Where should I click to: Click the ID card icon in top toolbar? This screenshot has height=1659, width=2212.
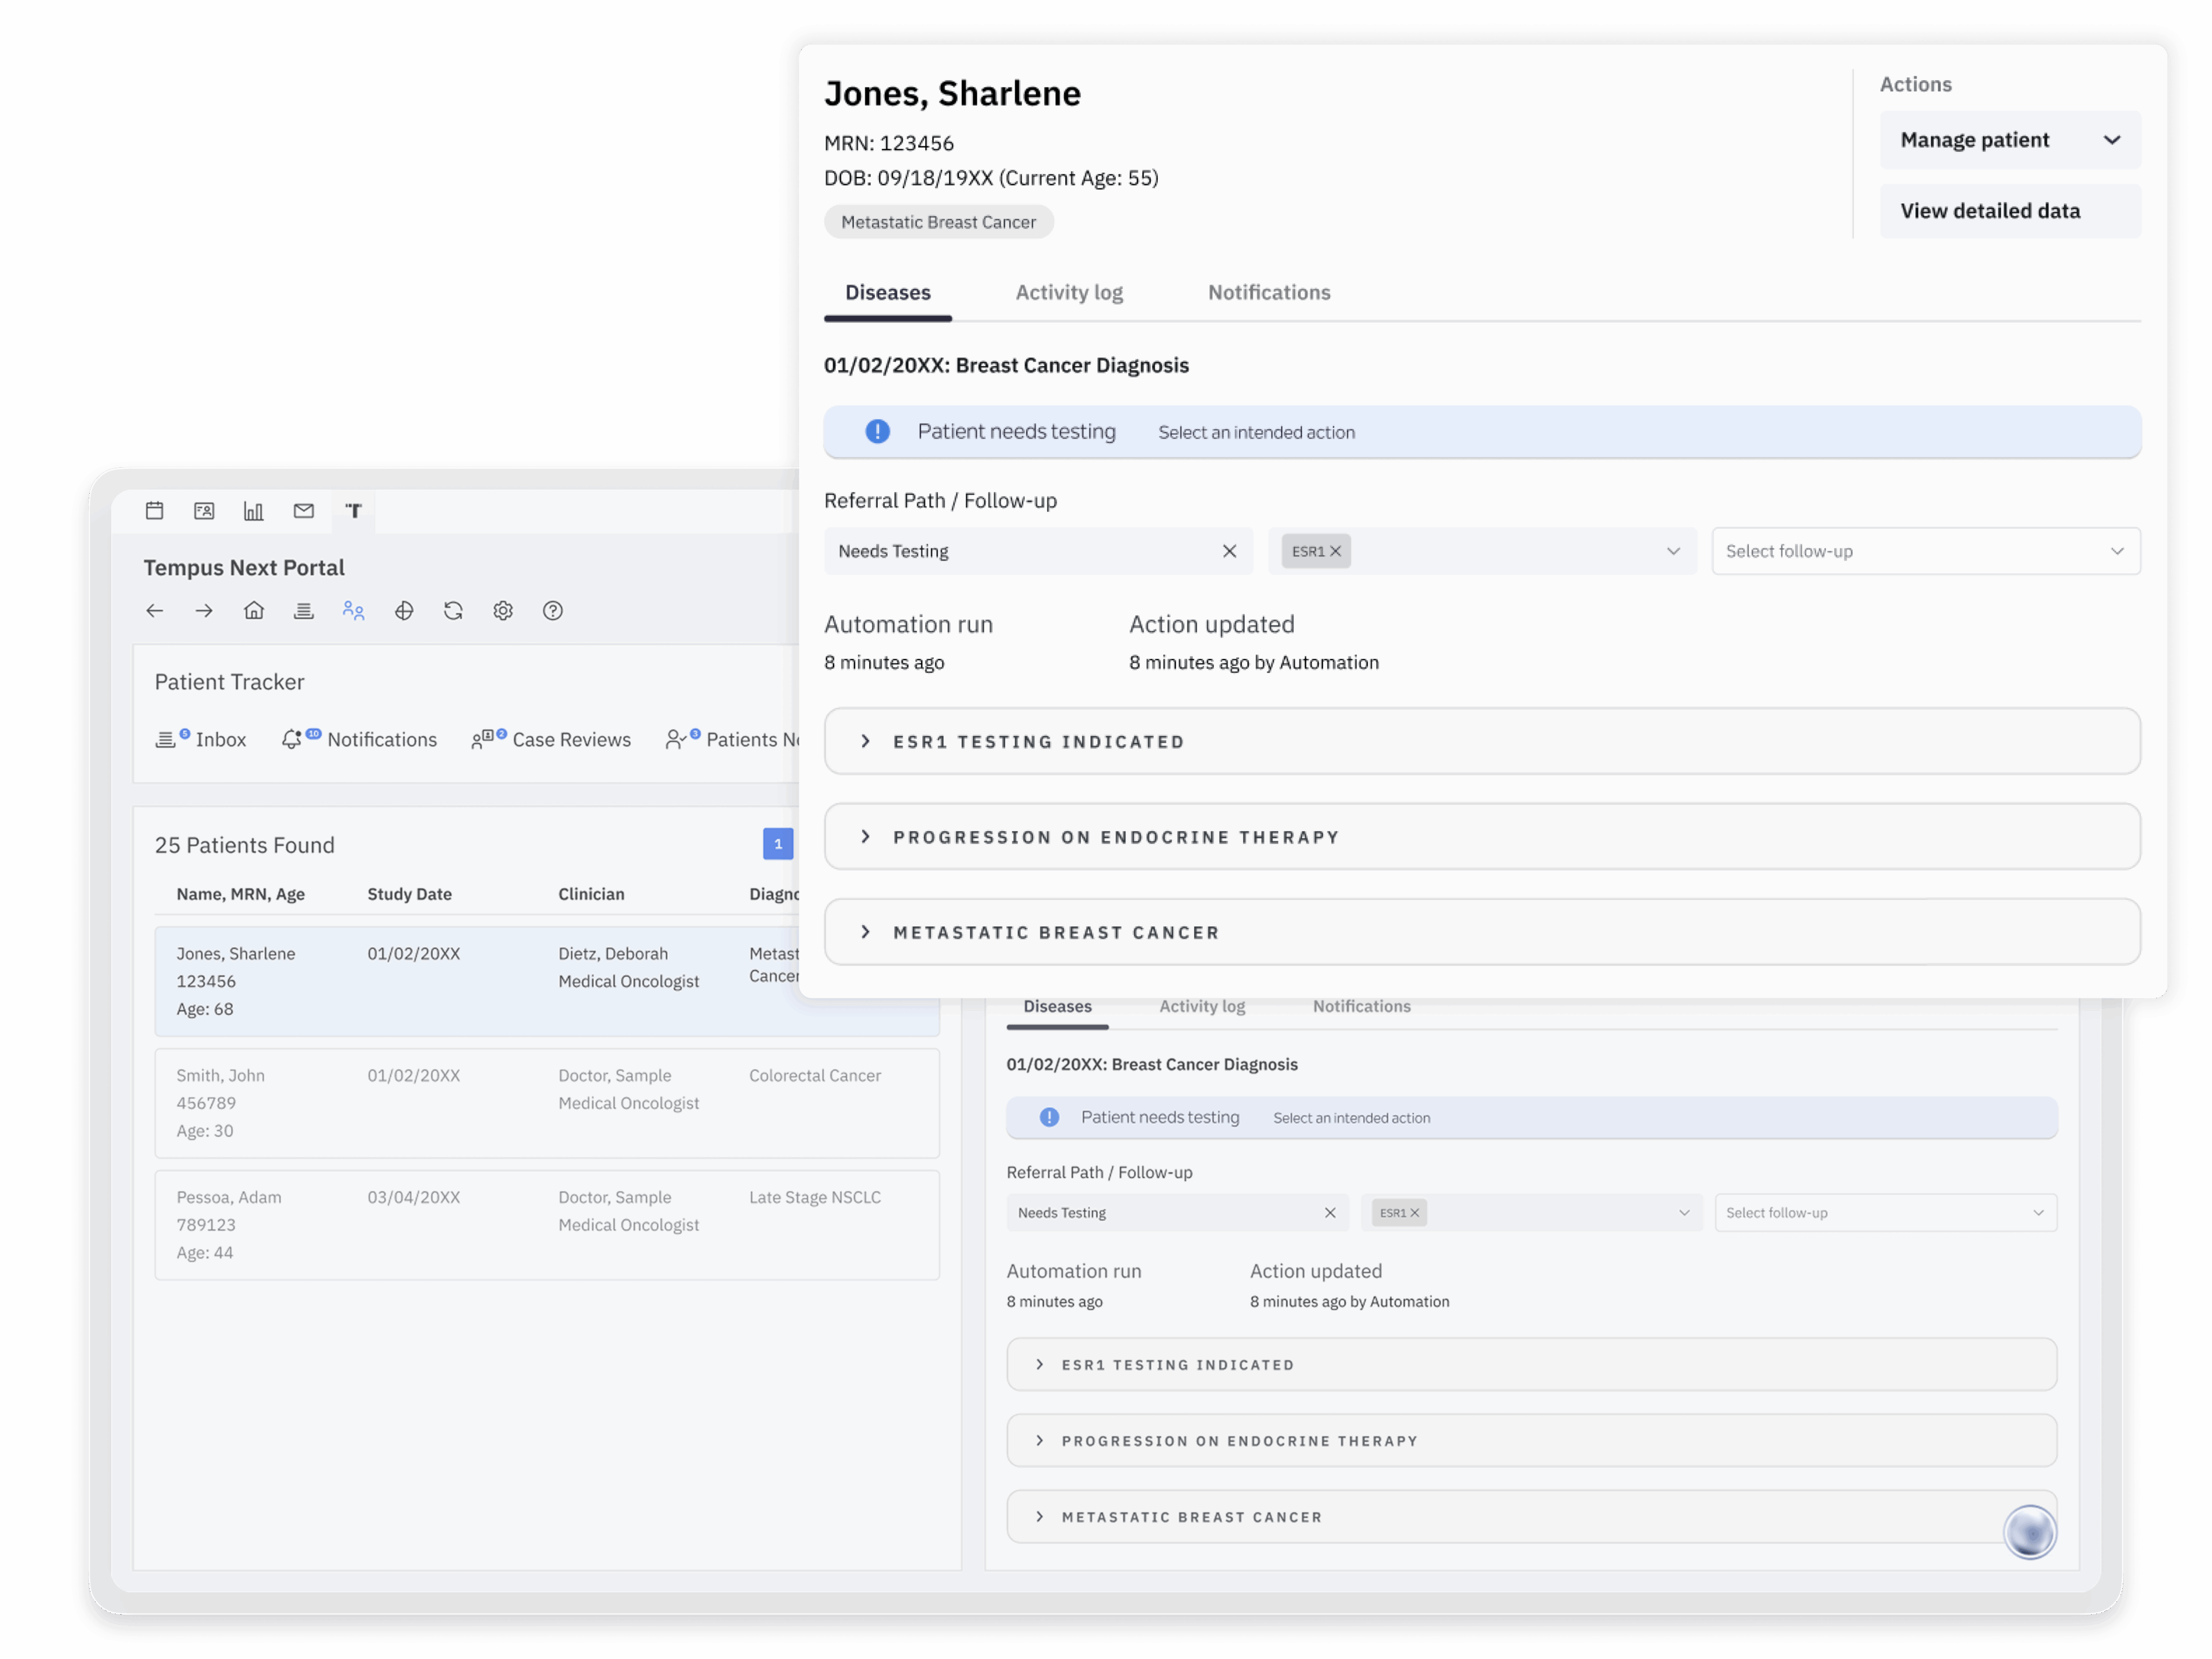(204, 511)
